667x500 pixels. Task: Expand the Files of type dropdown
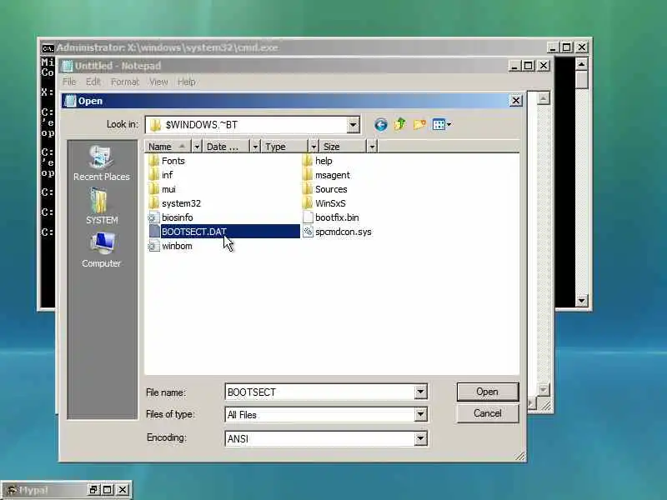tap(420, 414)
